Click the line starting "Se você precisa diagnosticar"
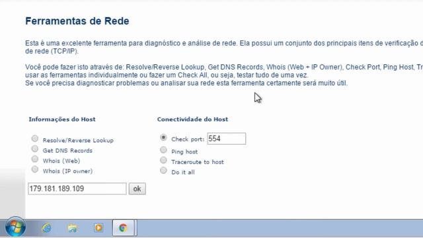Screen dimensions: 423x238 (x=186, y=83)
